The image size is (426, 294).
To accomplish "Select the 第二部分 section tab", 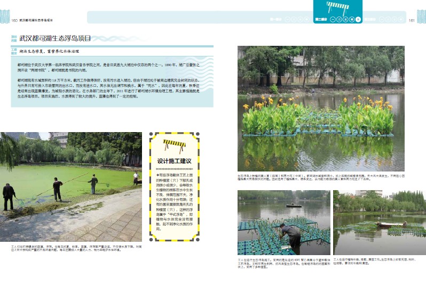I will click(x=321, y=19).
